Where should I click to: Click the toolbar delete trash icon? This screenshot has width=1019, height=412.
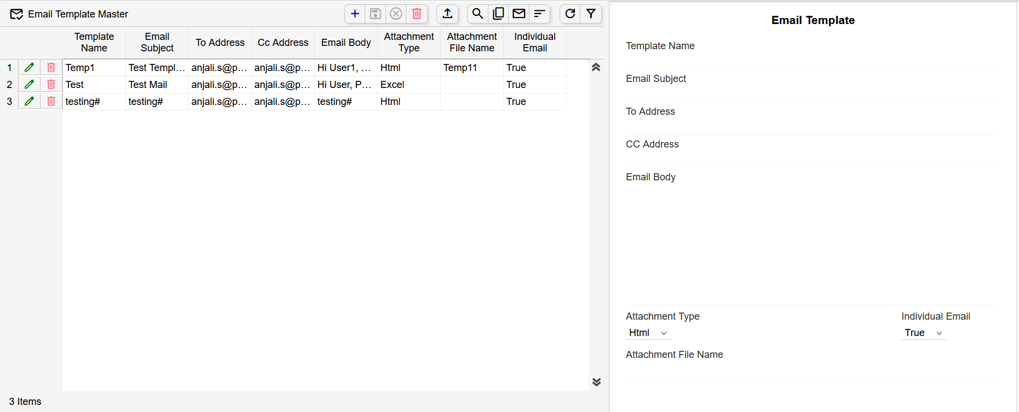[417, 14]
